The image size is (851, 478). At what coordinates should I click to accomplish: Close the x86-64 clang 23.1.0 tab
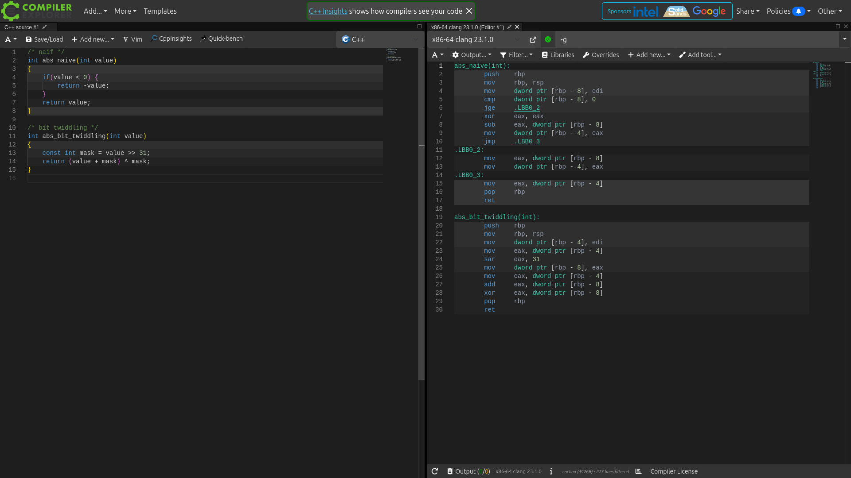[x=517, y=27]
